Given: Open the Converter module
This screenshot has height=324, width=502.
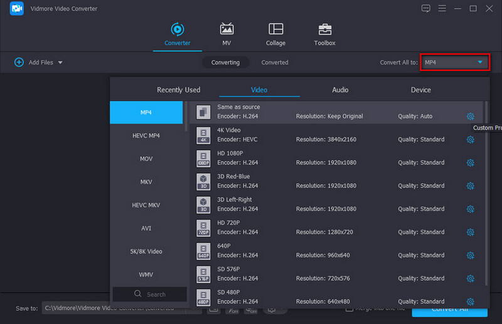Looking at the screenshot, I should coord(178,34).
